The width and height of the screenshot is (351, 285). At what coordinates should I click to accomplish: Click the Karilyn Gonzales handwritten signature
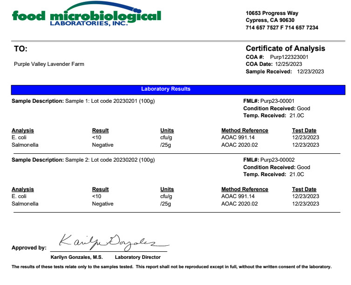click(x=113, y=242)
